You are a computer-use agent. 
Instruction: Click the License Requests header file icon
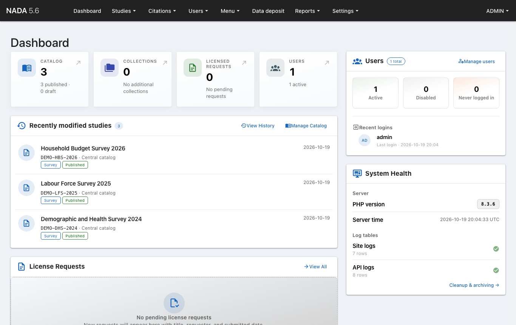pyautogui.click(x=22, y=267)
